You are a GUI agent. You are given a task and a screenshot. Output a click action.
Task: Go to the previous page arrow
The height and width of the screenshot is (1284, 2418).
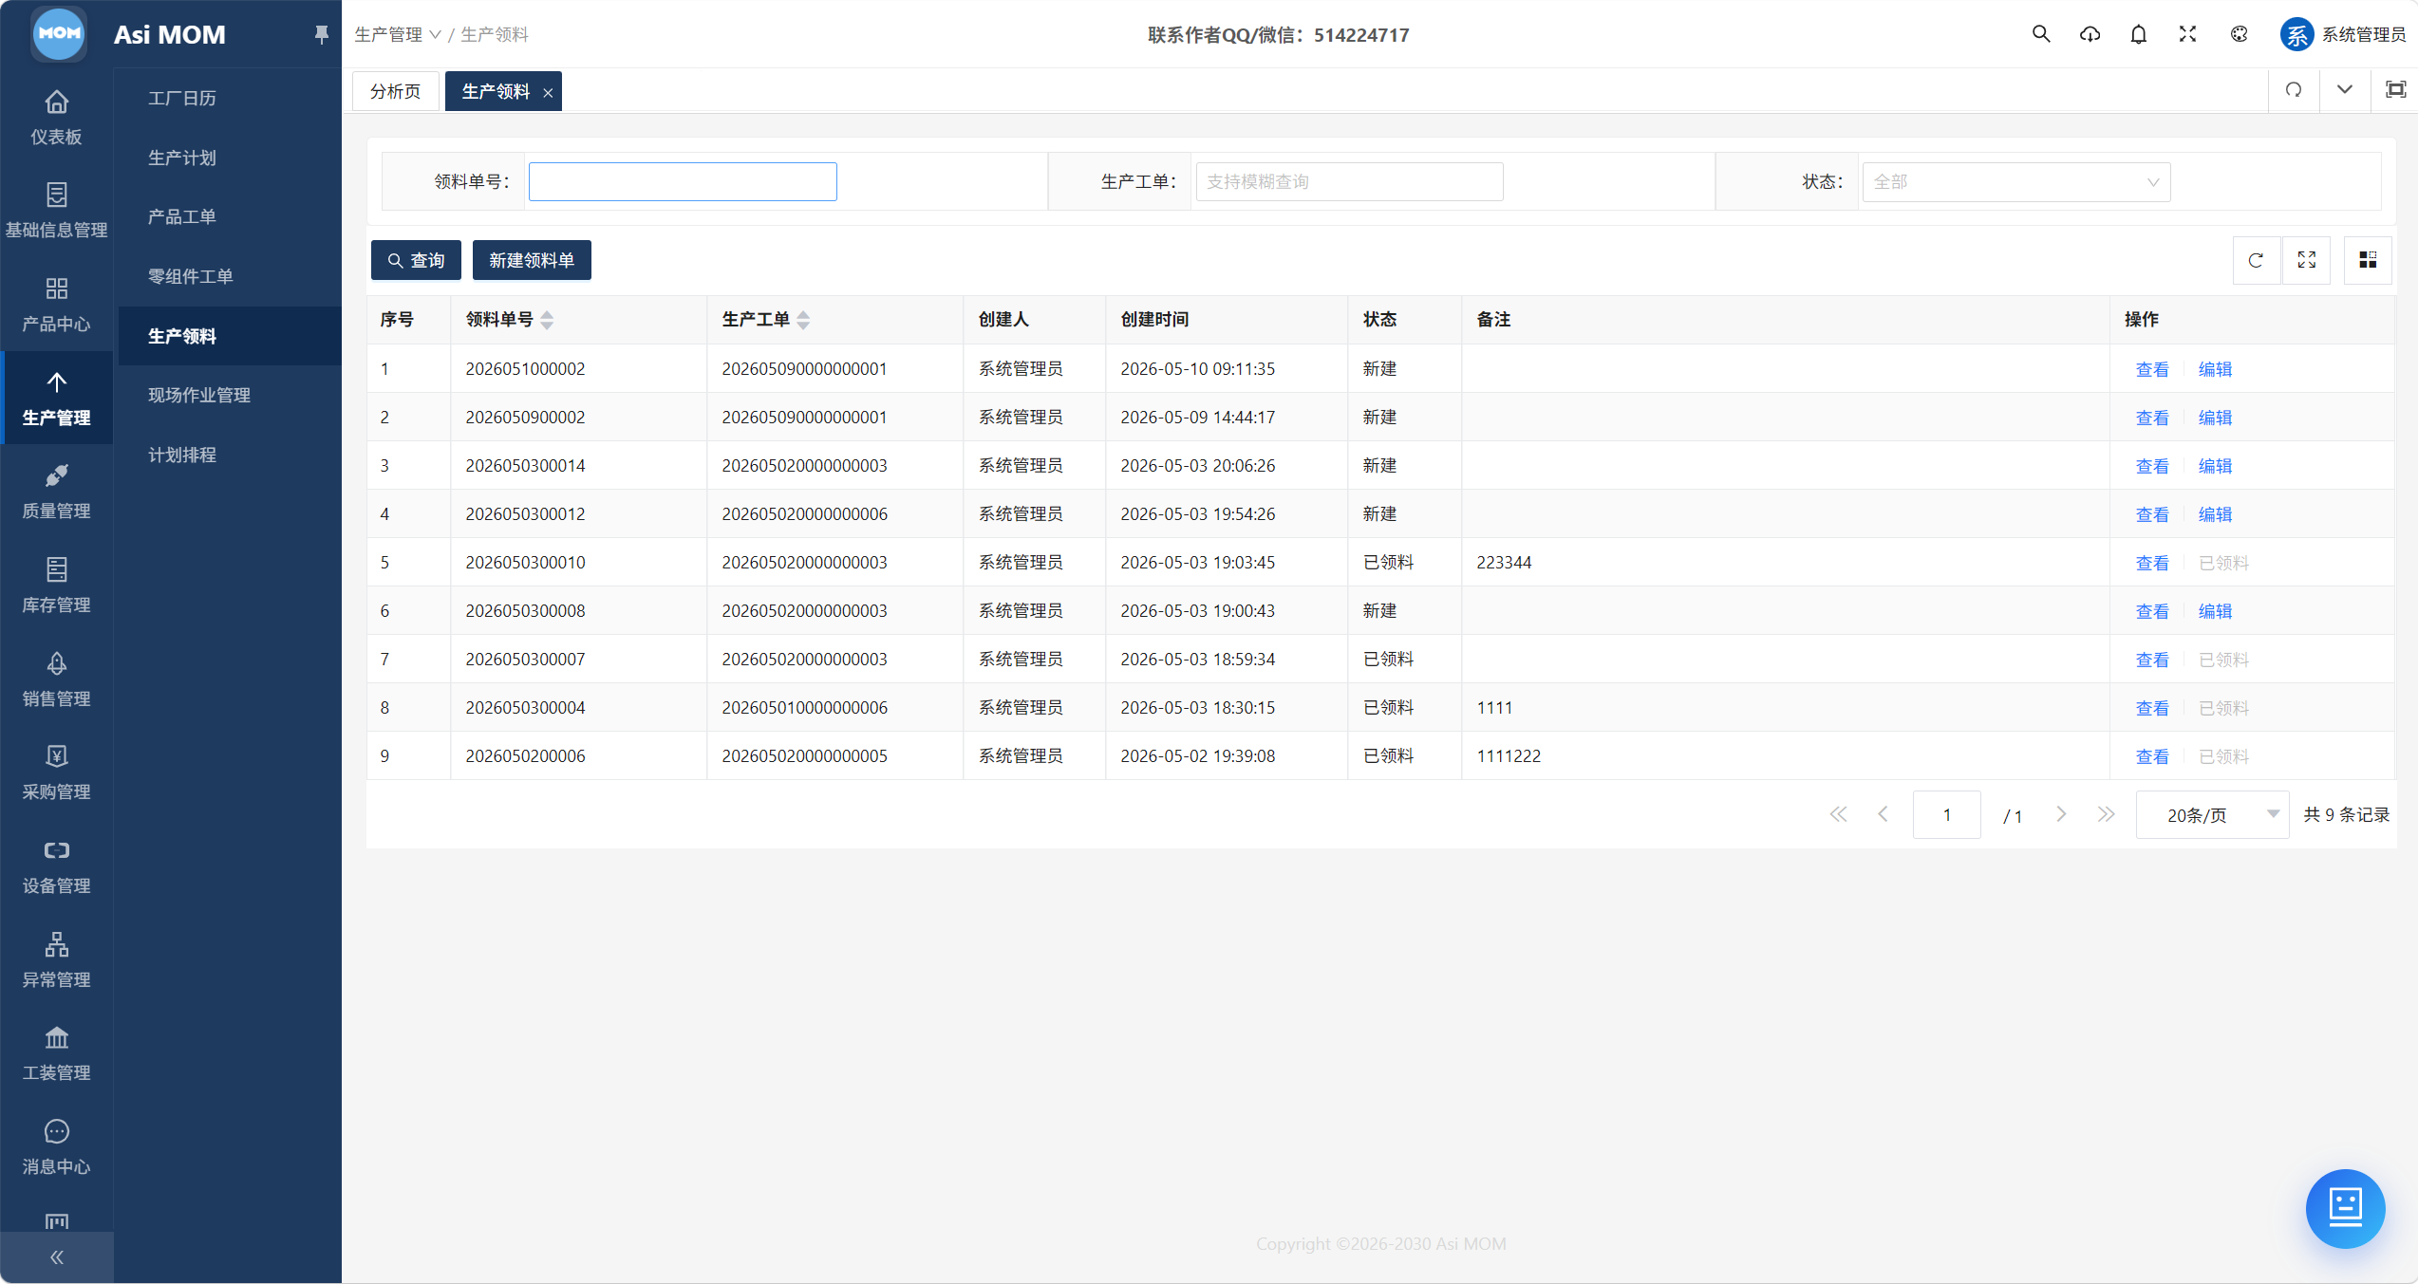click(1883, 814)
